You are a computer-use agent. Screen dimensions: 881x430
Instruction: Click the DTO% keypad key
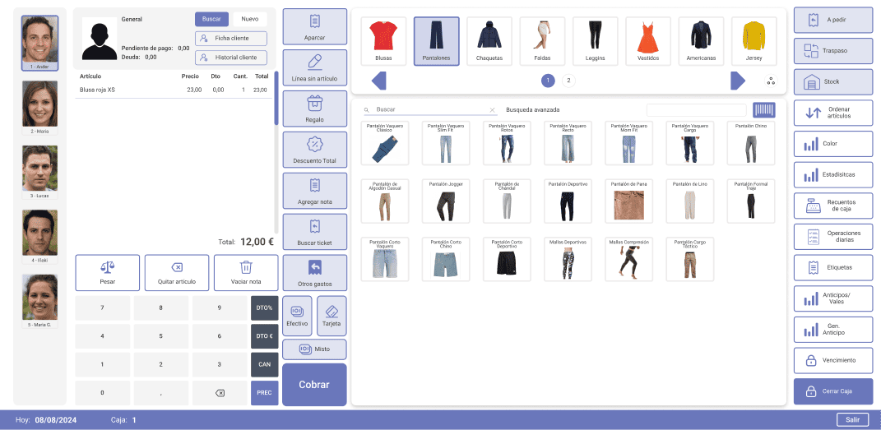pos(265,308)
